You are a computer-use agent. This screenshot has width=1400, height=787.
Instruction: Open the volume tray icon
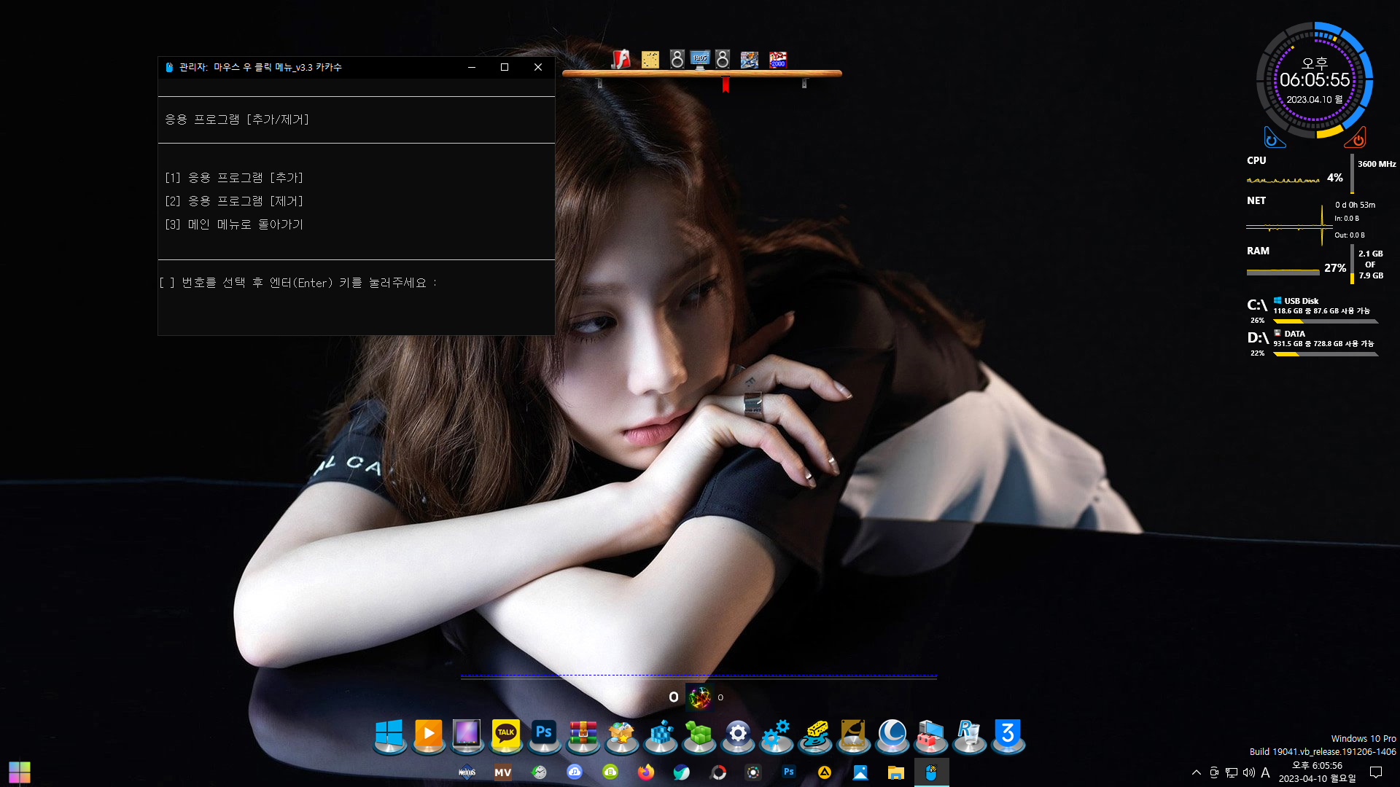pyautogui.click(x=1249, y=772)
